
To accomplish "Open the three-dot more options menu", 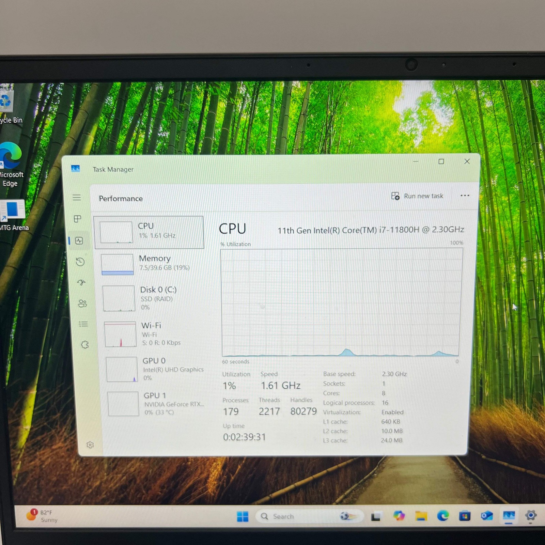I will click(465, 196).
